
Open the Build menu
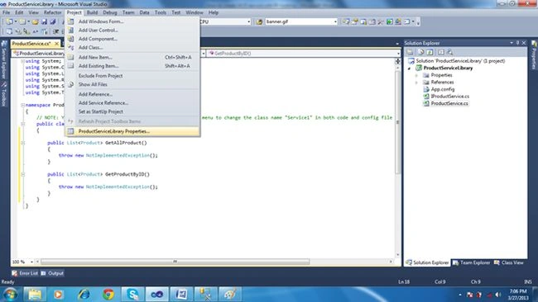point(92,12)
